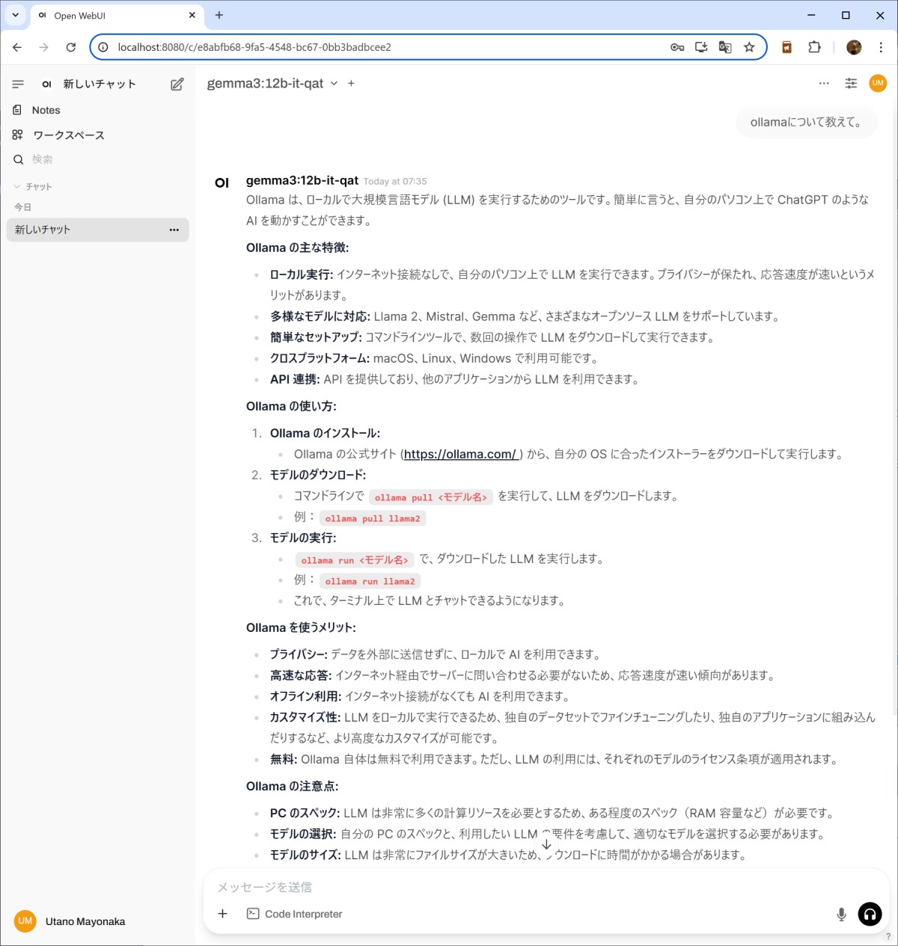The width and height of the screenshot is (898, 946).
Task: Click the UM avatar at top right
Action: pyautogui.click(x=878, y=83)
